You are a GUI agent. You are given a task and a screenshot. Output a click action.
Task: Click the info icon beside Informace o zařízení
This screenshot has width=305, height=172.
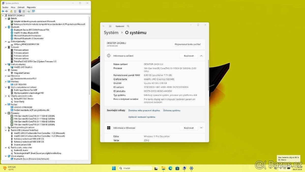point(109,56)
